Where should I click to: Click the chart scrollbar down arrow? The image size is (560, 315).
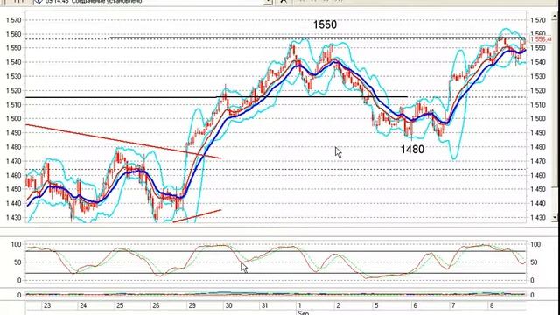[555, 217]
